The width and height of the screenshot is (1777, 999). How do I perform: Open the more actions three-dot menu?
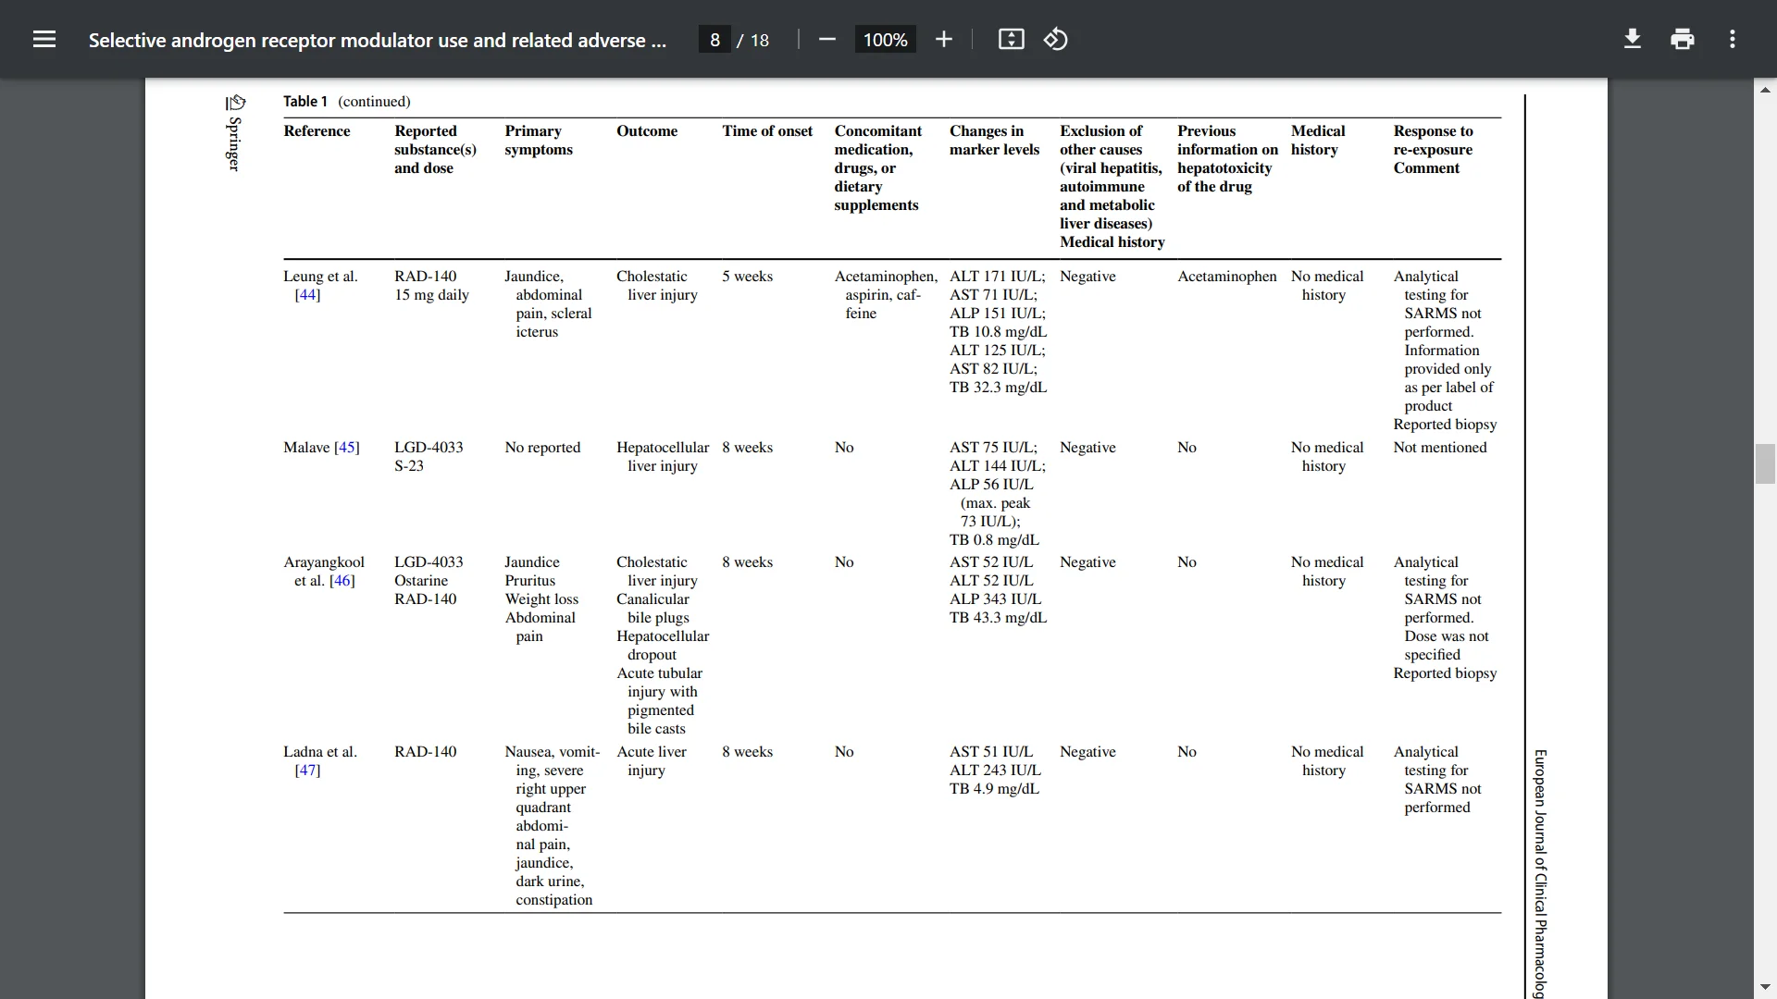pyautogui.click(x=1733, y=40)
